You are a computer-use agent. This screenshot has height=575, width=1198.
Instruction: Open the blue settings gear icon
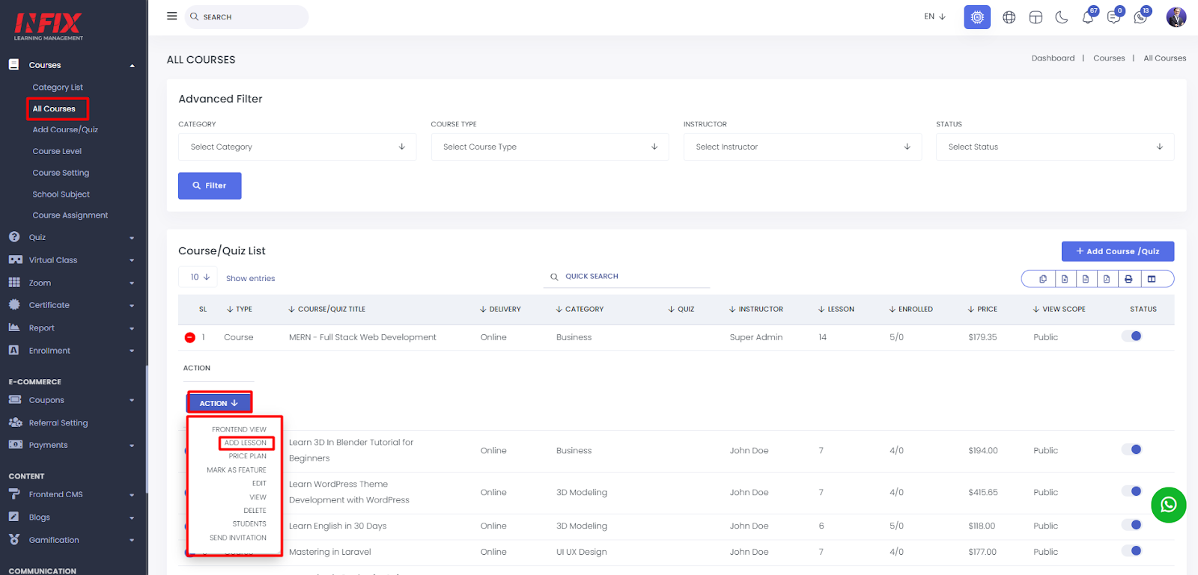click(977, 16)
